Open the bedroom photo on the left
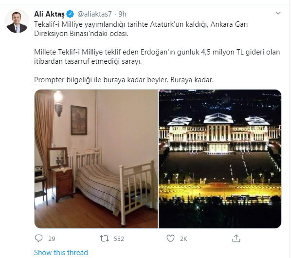291x258 pixels. (x=96, y=159)
